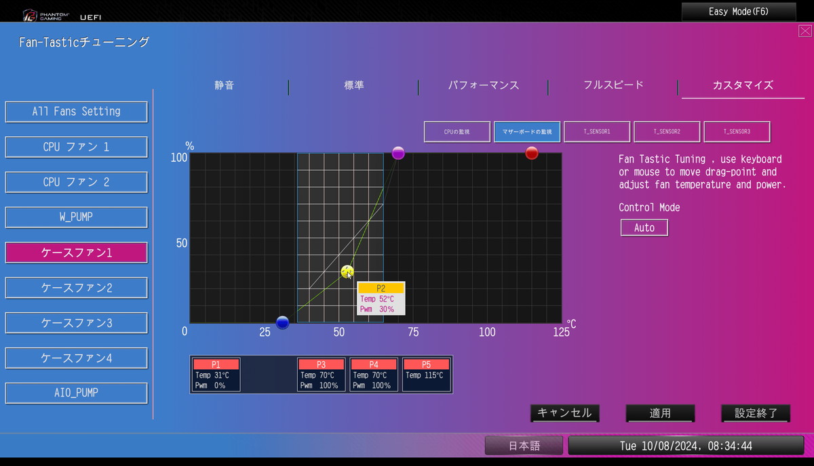Open the Control Mode Auto selector
This screenshot has width=814, height=466.
pos(644,228)
